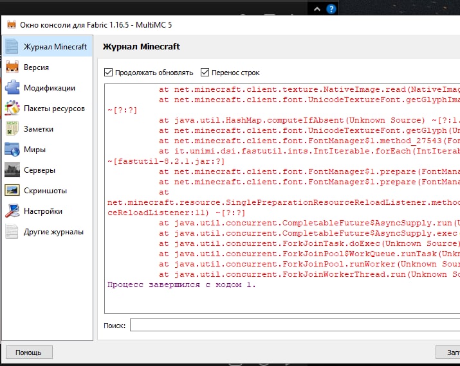Click the up chevron icon near help
The image size is (460, 366).
[317, 9]
